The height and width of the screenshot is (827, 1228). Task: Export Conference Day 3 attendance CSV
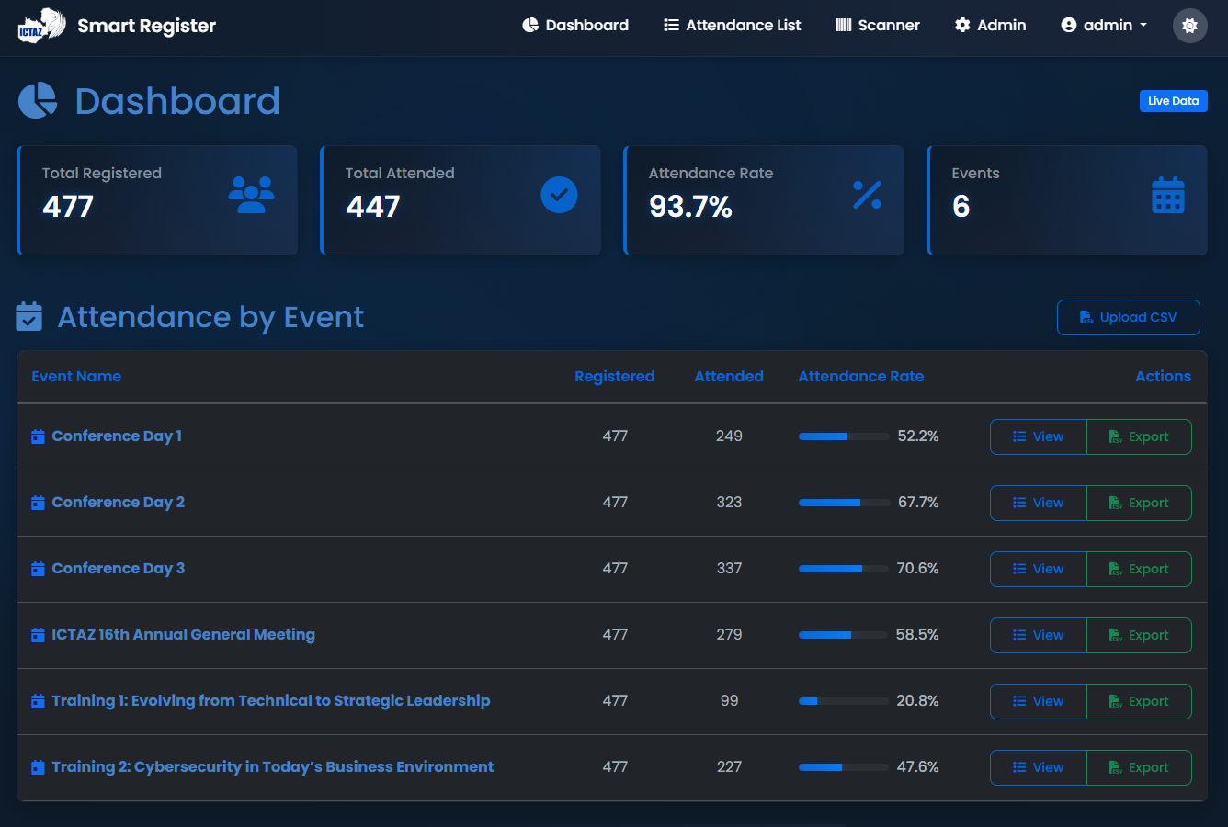(1139, 569)
